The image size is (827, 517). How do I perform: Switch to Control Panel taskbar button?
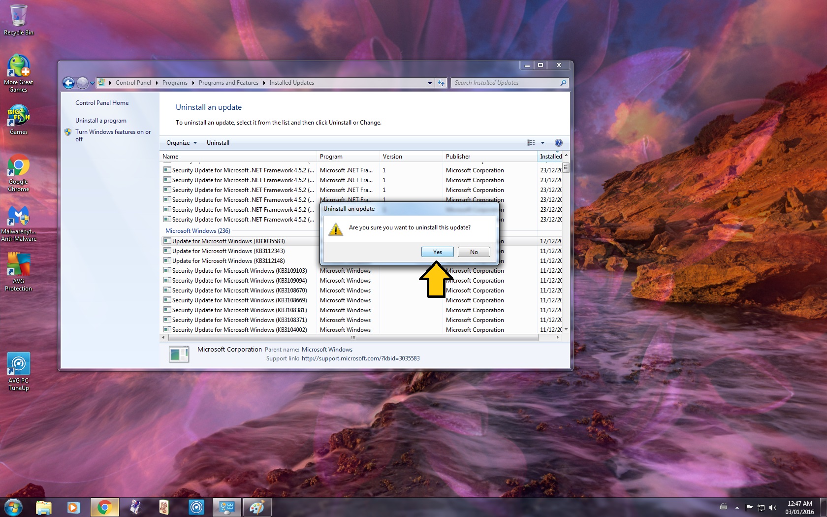click(226, 507)
